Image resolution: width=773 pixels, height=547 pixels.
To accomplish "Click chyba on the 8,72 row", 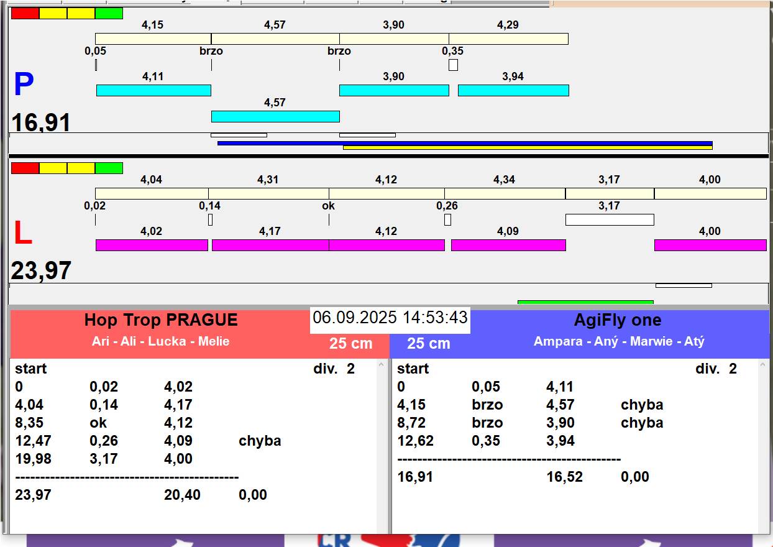I will (642, 423).
